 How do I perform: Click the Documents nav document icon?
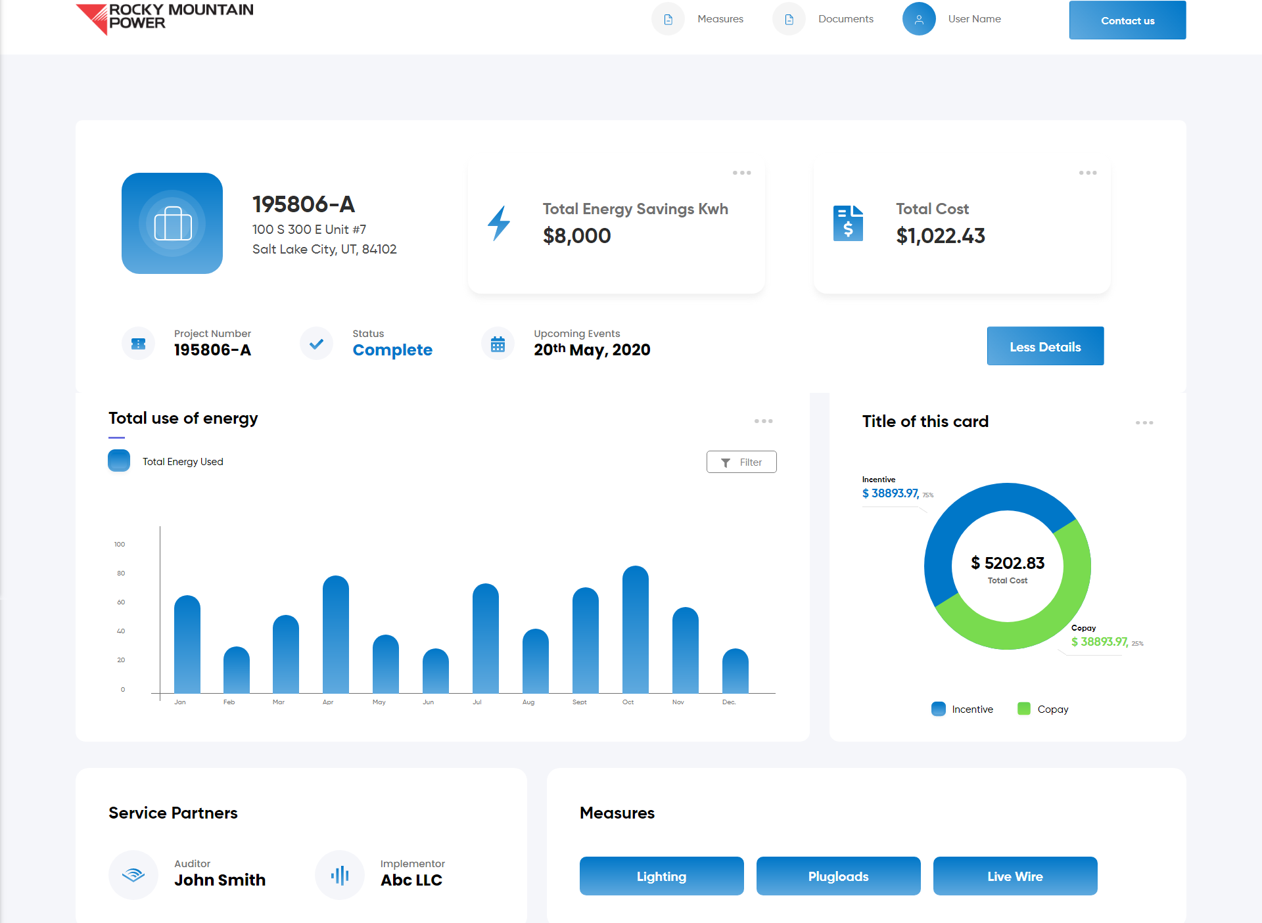789,19
